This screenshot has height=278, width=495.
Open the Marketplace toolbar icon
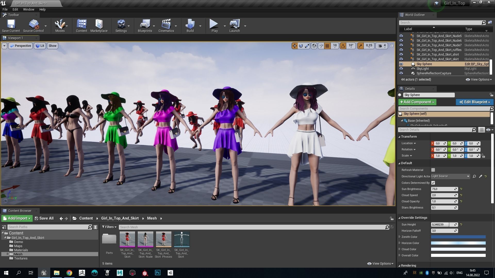pos(99,24)
